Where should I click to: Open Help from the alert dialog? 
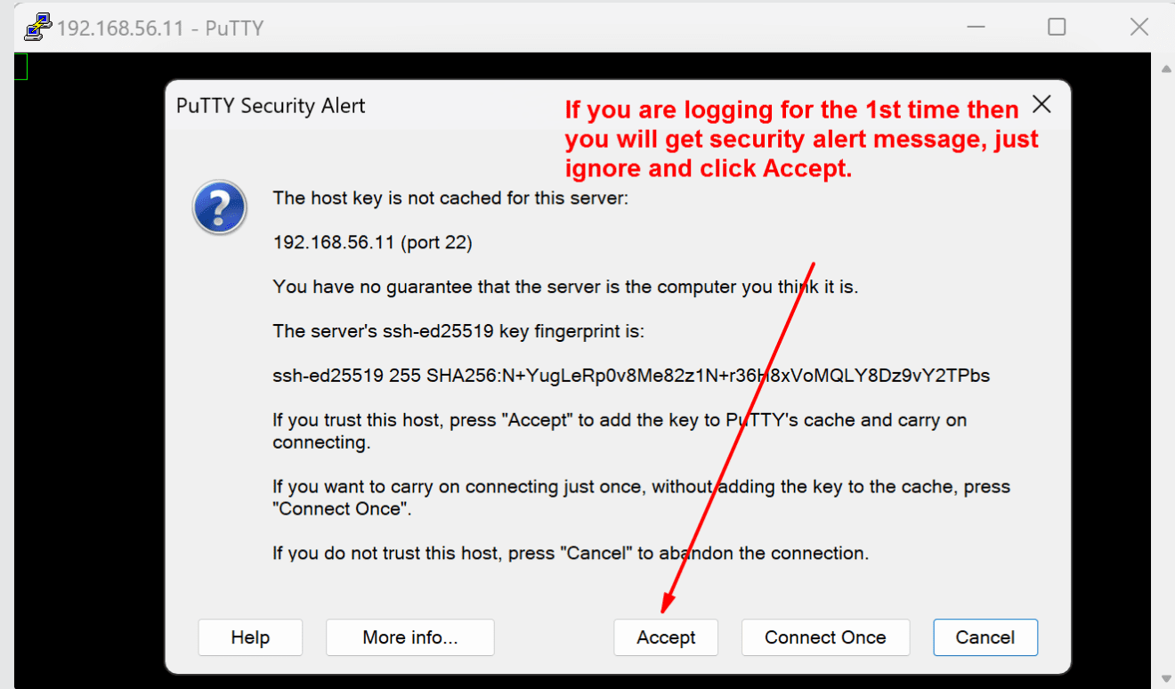tap(250, 637)
